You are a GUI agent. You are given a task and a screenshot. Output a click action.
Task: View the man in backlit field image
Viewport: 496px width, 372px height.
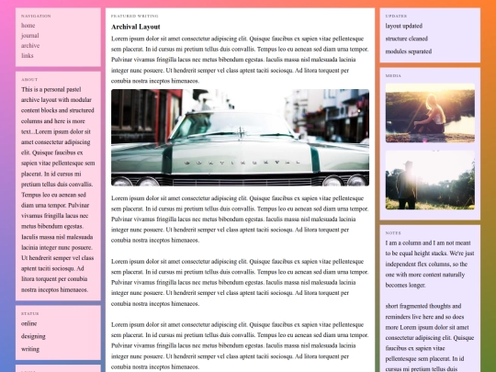coord(430,180)
